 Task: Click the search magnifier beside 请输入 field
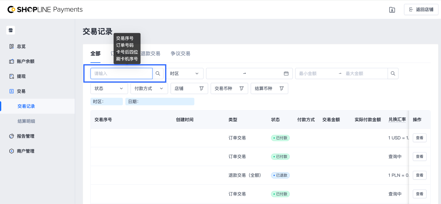(158, 74)
